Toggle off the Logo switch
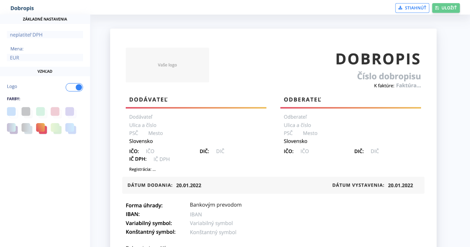470x247 pixels. pyautogui.click(x=74, y=87)
